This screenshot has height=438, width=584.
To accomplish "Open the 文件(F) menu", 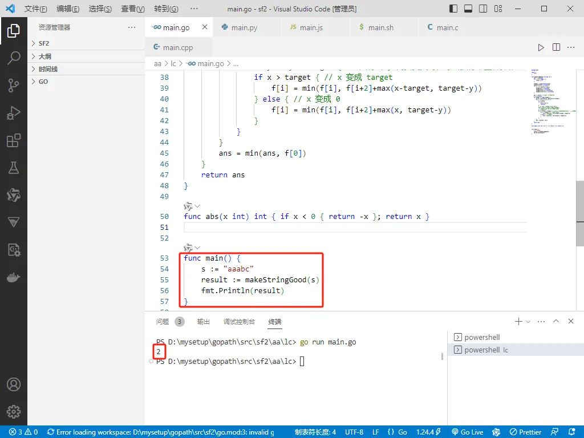I will tap(36, 9).
